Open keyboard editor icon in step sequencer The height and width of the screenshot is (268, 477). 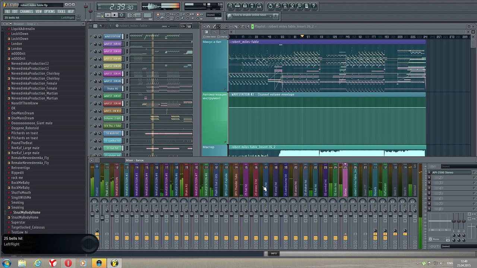(189, 26)
